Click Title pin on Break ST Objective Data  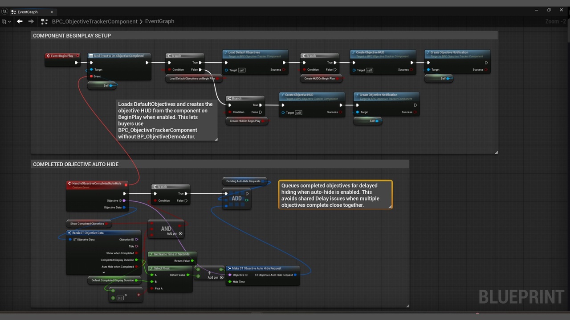click(136, 246)
